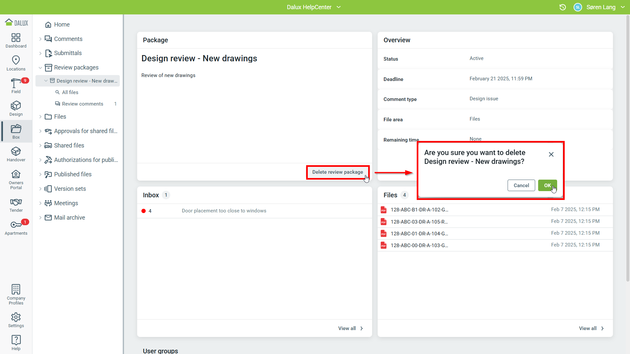Expand the Submittals tree node

[40, 53]
